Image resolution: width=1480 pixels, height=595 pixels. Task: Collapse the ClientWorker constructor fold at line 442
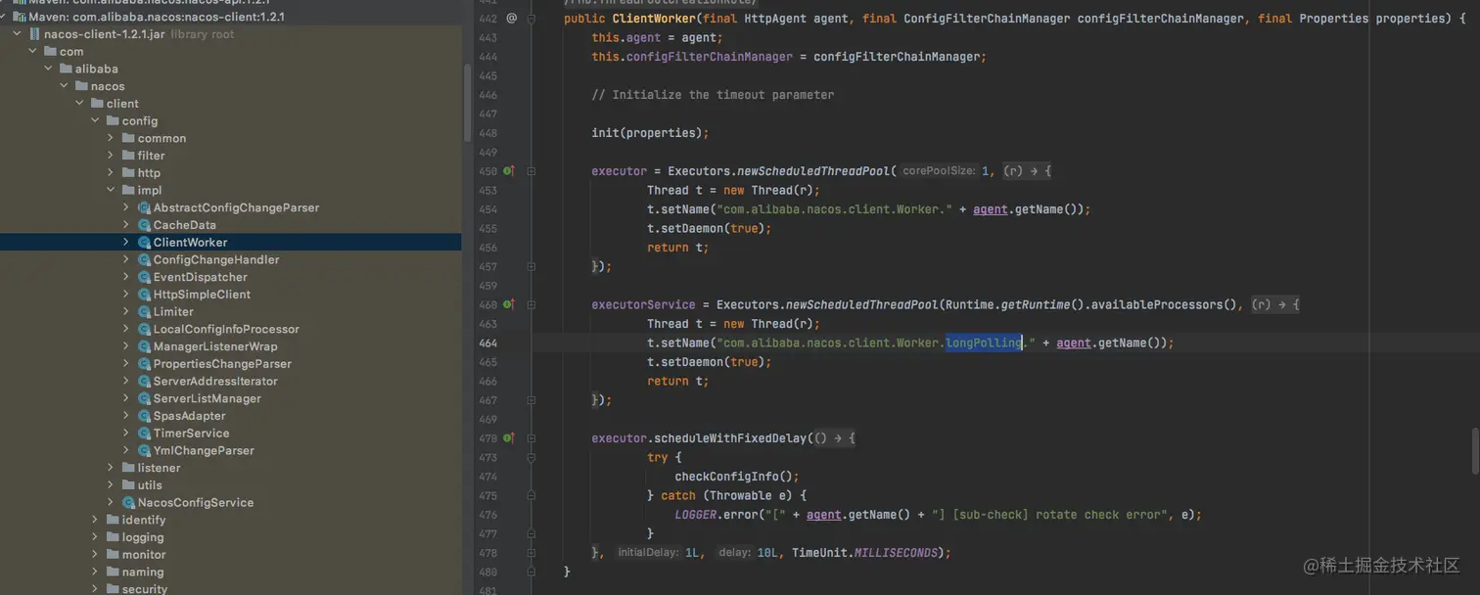point(532,19)
